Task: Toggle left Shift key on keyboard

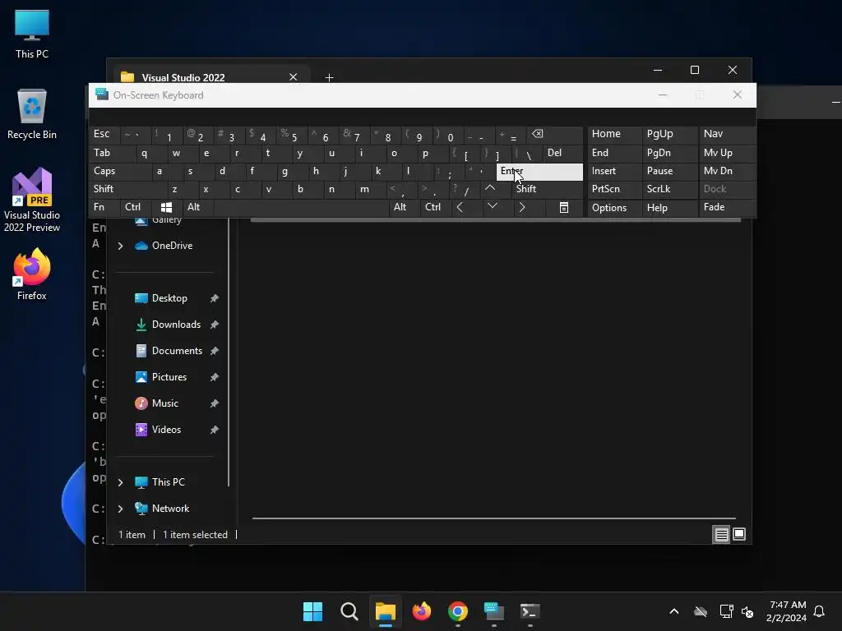Action: [128, 189]
